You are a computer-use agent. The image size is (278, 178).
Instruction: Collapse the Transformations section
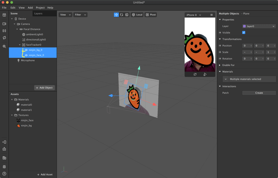click(220, 39)
